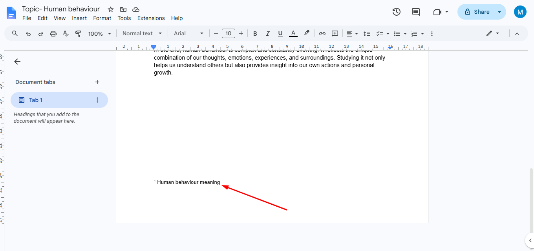Run spelling and grammar check

66,34
